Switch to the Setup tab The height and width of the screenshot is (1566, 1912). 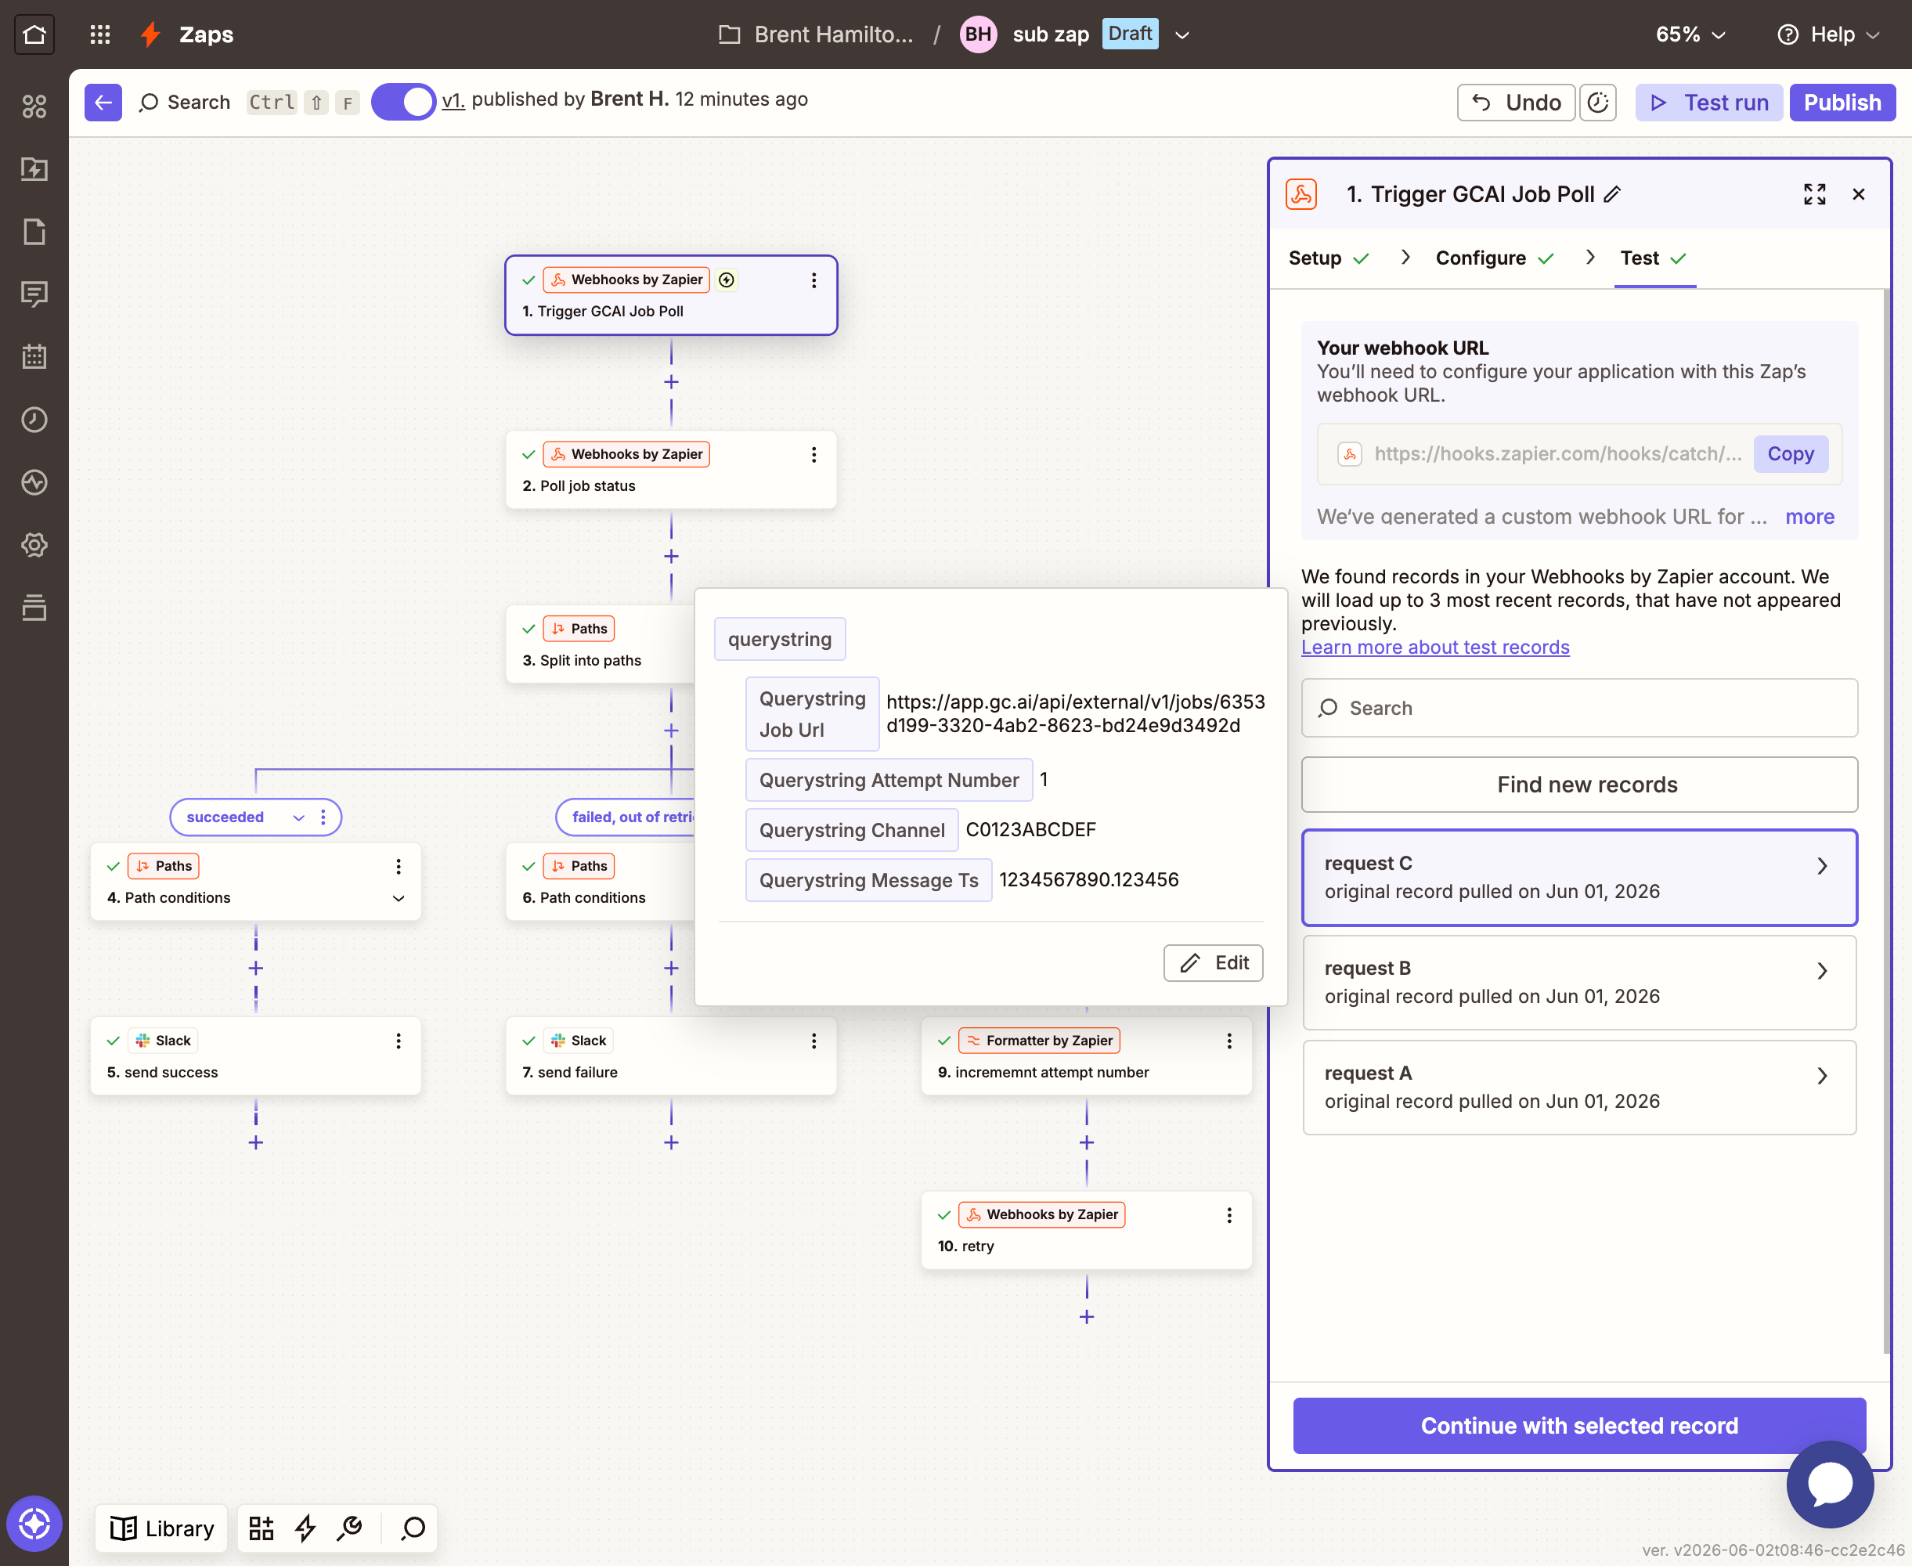click(x=1329, y=258)
